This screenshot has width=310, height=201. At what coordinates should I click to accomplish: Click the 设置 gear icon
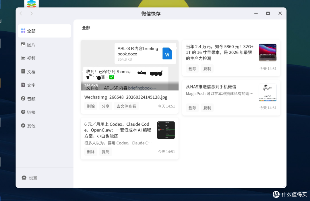click(x=24, y=178)
